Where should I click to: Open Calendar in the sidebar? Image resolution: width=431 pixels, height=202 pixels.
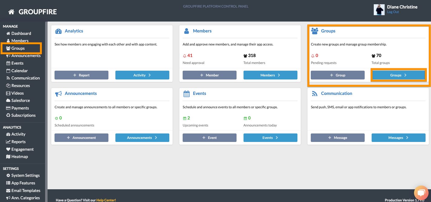coord(17,71)
